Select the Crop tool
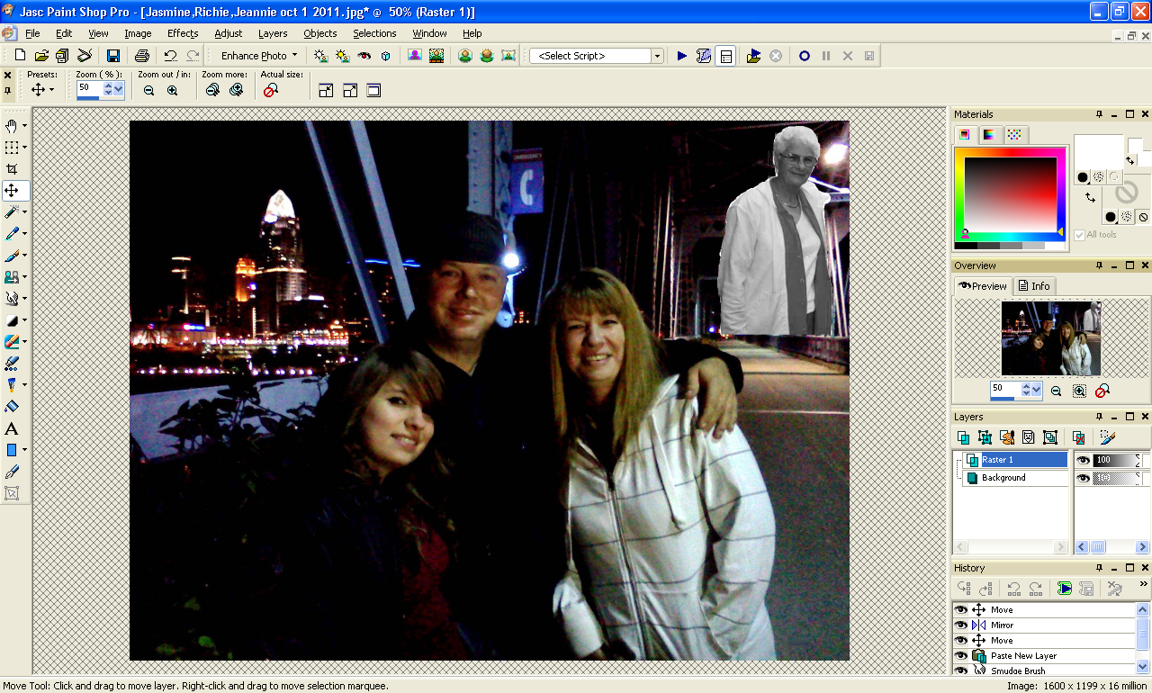 point(12,169)
